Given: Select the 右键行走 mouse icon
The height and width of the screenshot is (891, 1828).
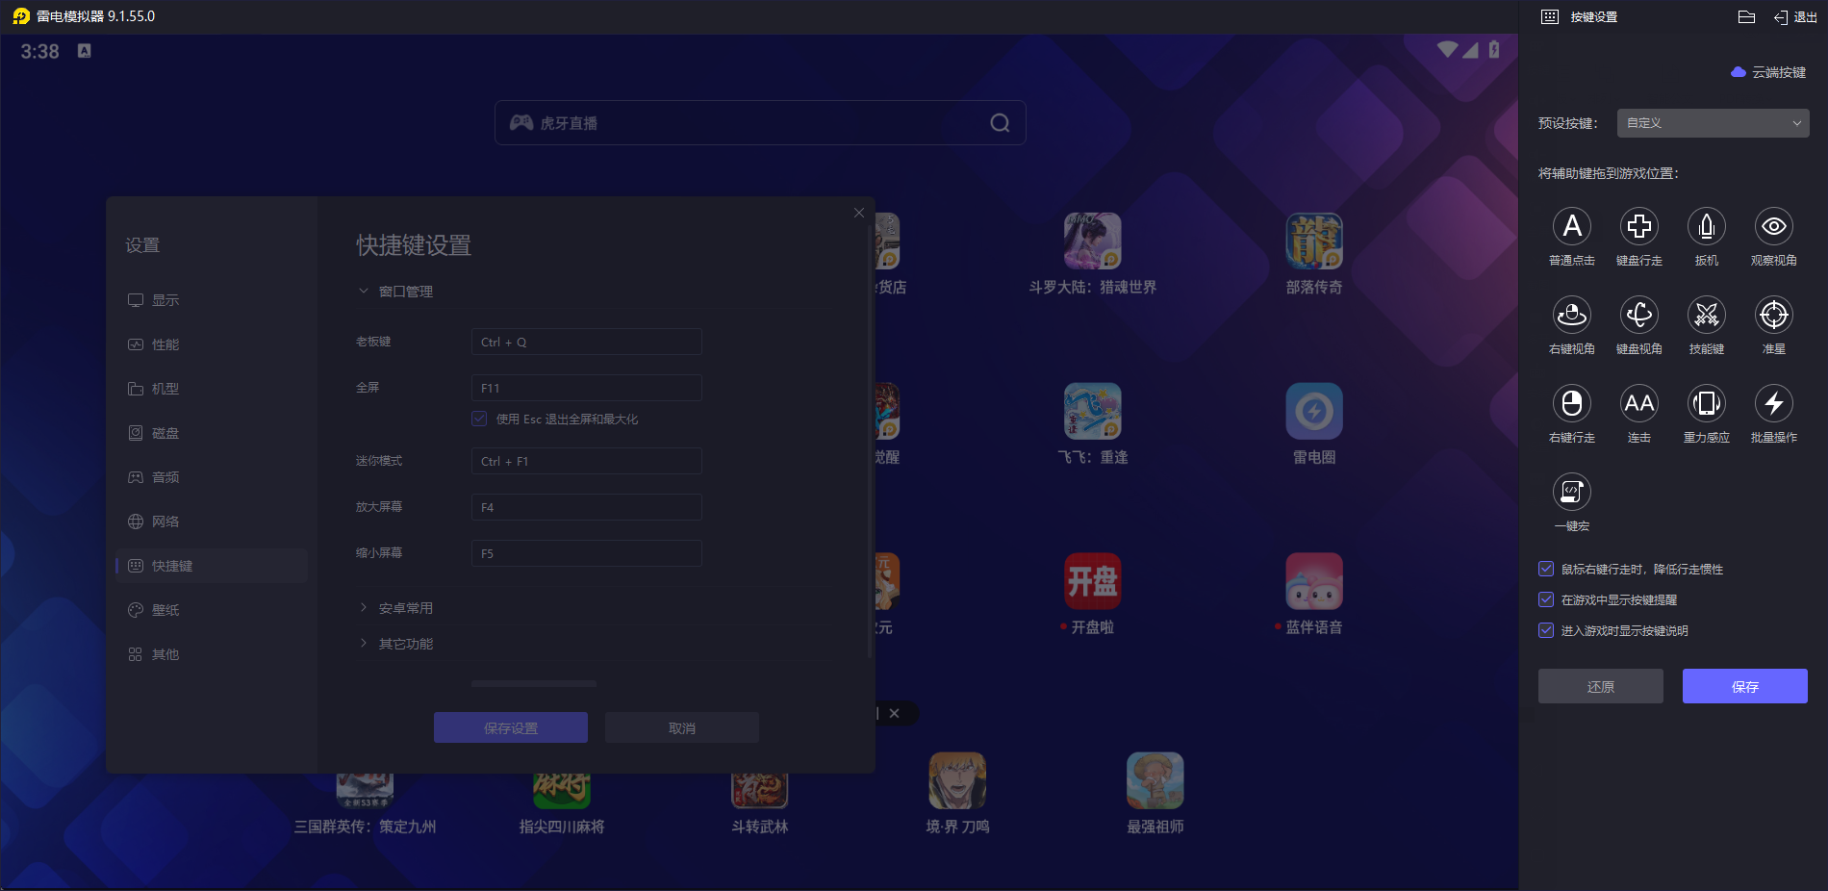Looking at the screenshot, I should (1572, 403).
